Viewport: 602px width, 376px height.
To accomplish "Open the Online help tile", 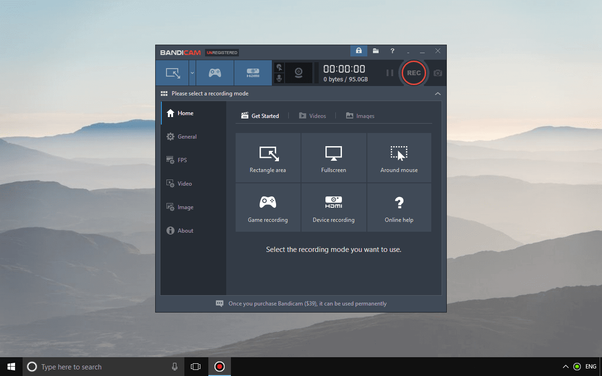I will pyautogui.click(x=399, y=207).
